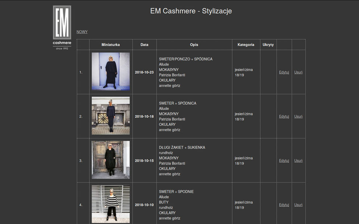Click Usuń for the 2018-10-18 entry
Viewport: 359px width, 224px height.
tap(298, 116)
